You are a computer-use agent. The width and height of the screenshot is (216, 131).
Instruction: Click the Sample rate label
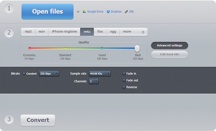click(x=78, y=74)
